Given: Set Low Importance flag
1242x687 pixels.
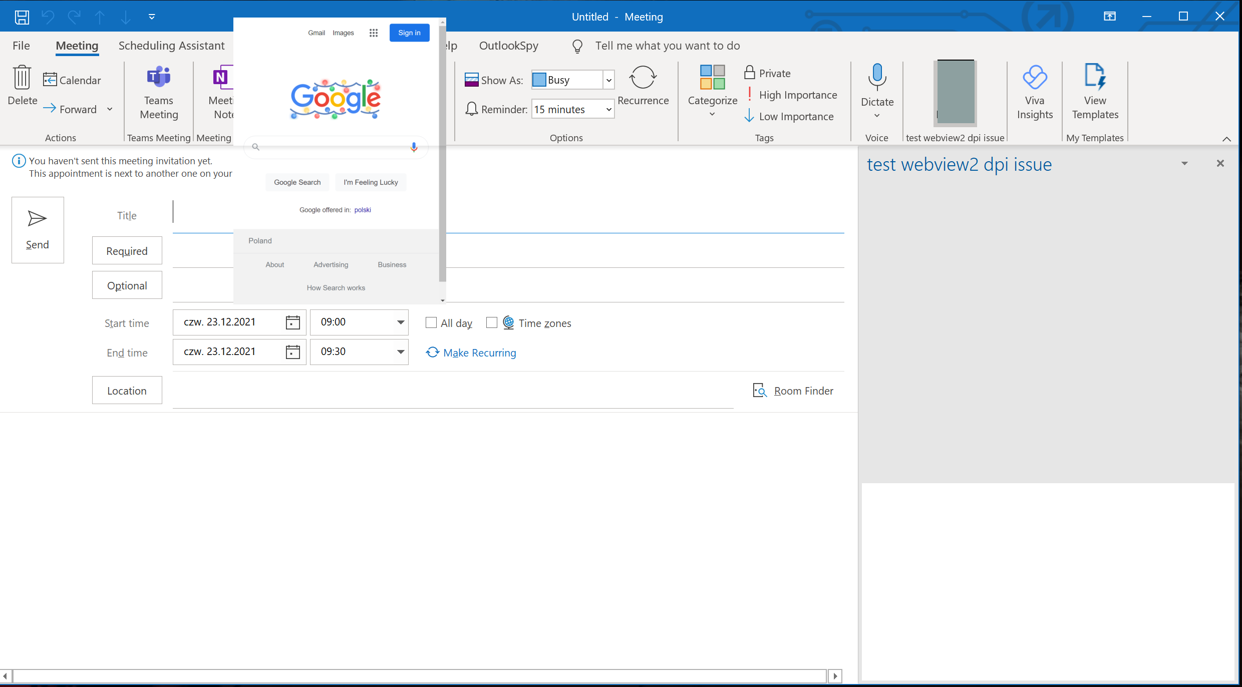Looking at the screenshot, I should 789,116.
